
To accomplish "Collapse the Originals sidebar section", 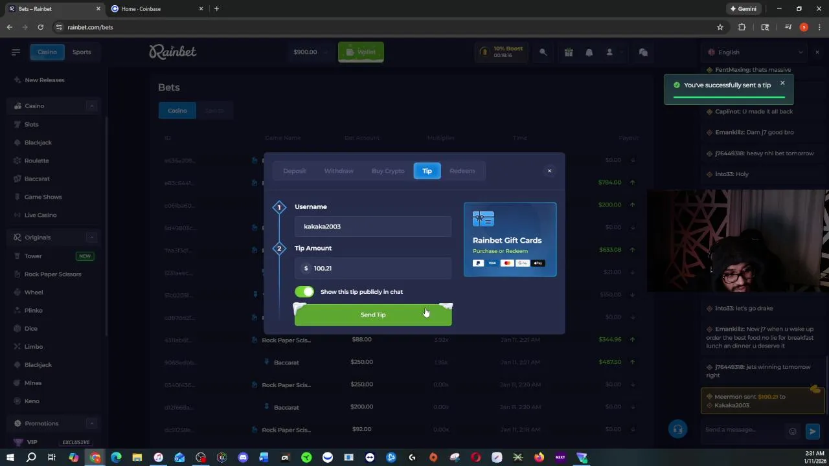I will click(x=91, y=238).
